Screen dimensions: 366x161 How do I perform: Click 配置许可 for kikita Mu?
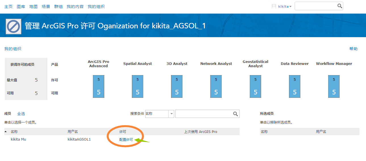tap(126, 139)
